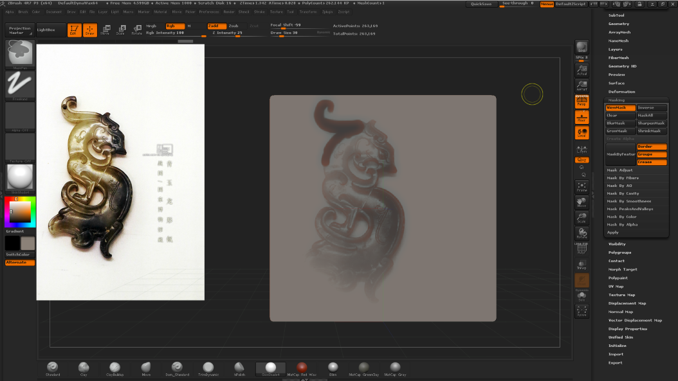Toggle Perspective view
The image size is (678, 381).
coord(582,101)
